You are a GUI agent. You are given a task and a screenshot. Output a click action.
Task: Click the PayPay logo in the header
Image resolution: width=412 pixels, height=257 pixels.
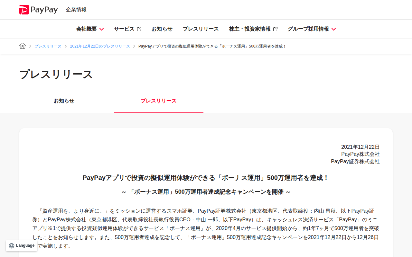tap(38, 10)
